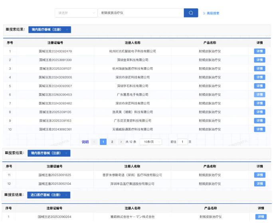Viewport: 273px width, 223px height.
Task: Click the 说明 link beside pagination
Action: pos(85,142)
